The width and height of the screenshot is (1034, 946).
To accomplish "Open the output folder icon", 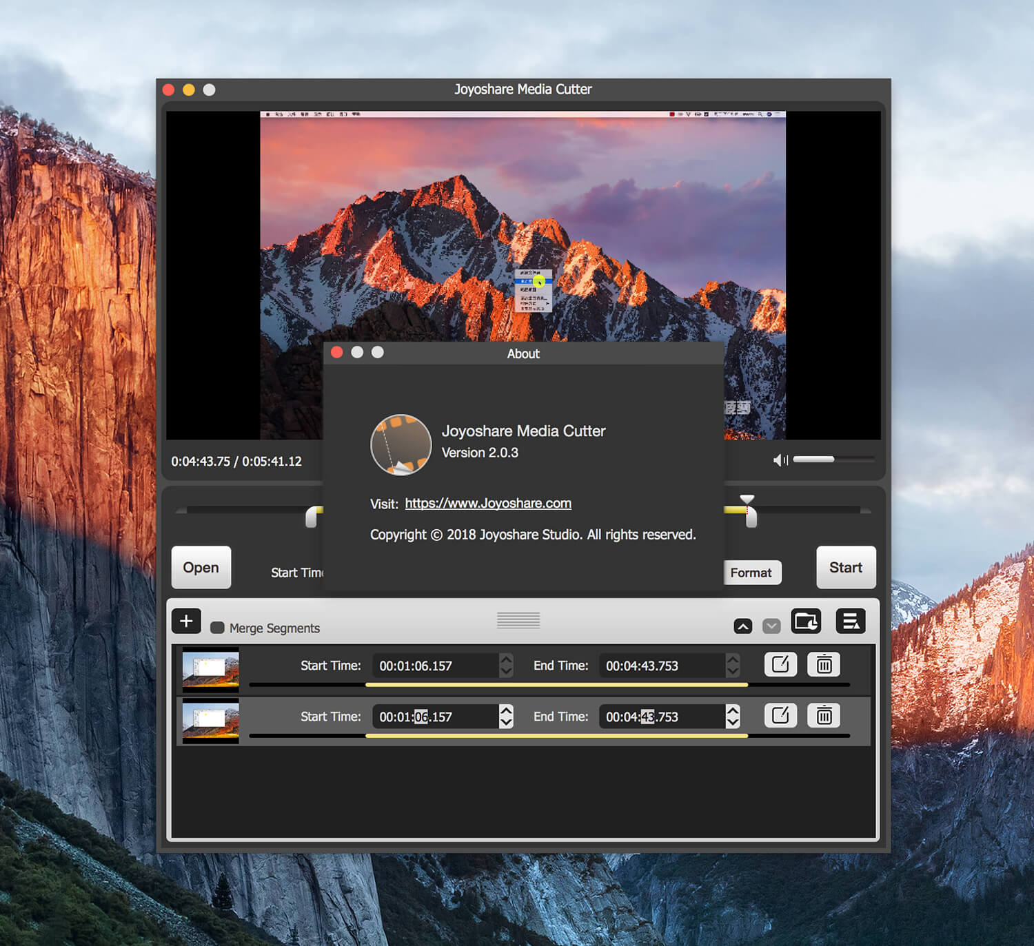I will click(x=806, y=621).
